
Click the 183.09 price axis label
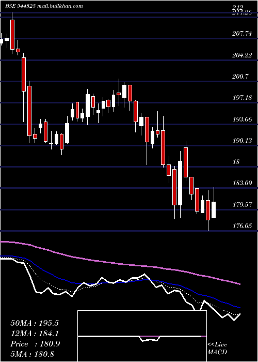coord(242,183)
